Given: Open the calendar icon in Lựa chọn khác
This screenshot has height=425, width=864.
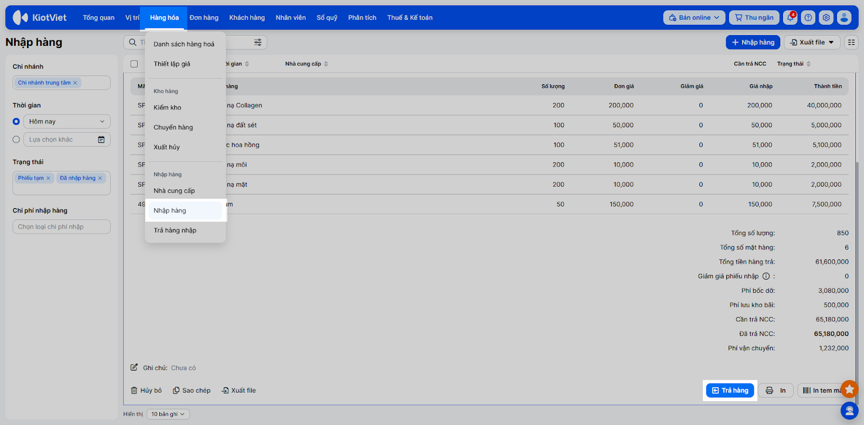Looking at the screenshot, I should [101, 139].
